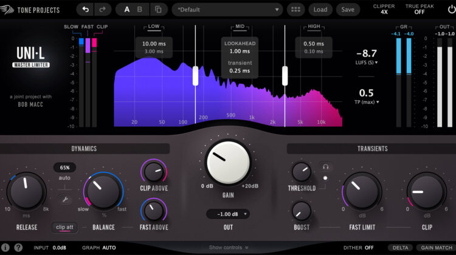Click the INPUT 0.0dB value

tap(60, 248)
